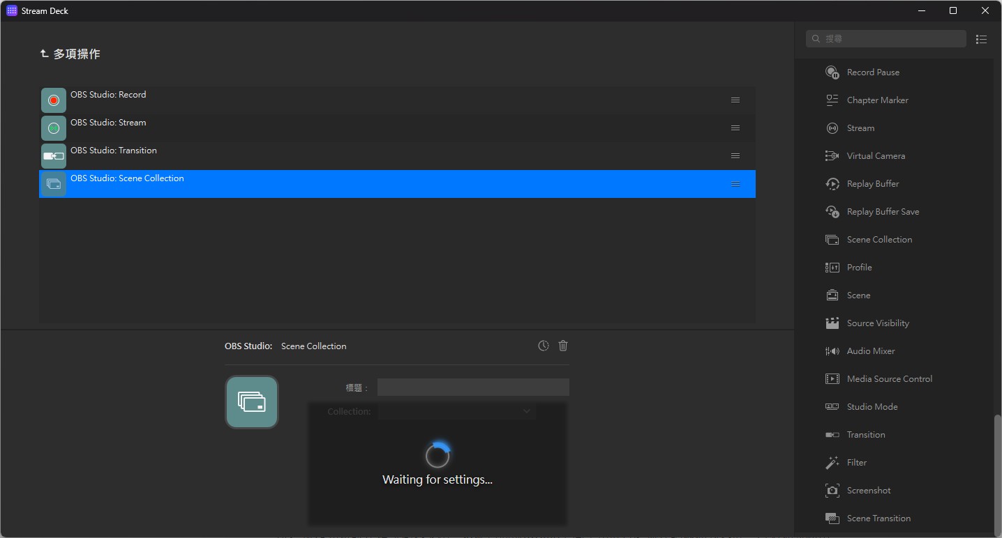Select the Chapter Marker icon
Viewport: 1002px width, 538px height.
832,100
